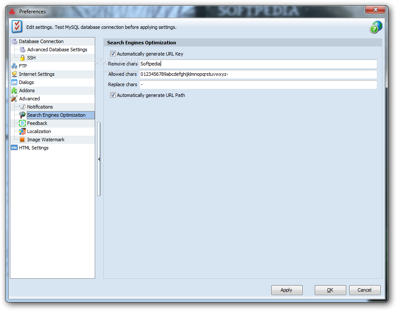Open Image Watermark settings
The height and width of the screenshot is (311, 397).
pos(46,140)
